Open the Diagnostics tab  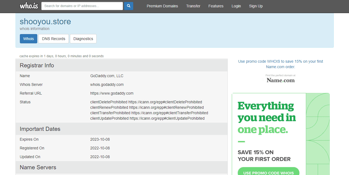pos(83,39)
